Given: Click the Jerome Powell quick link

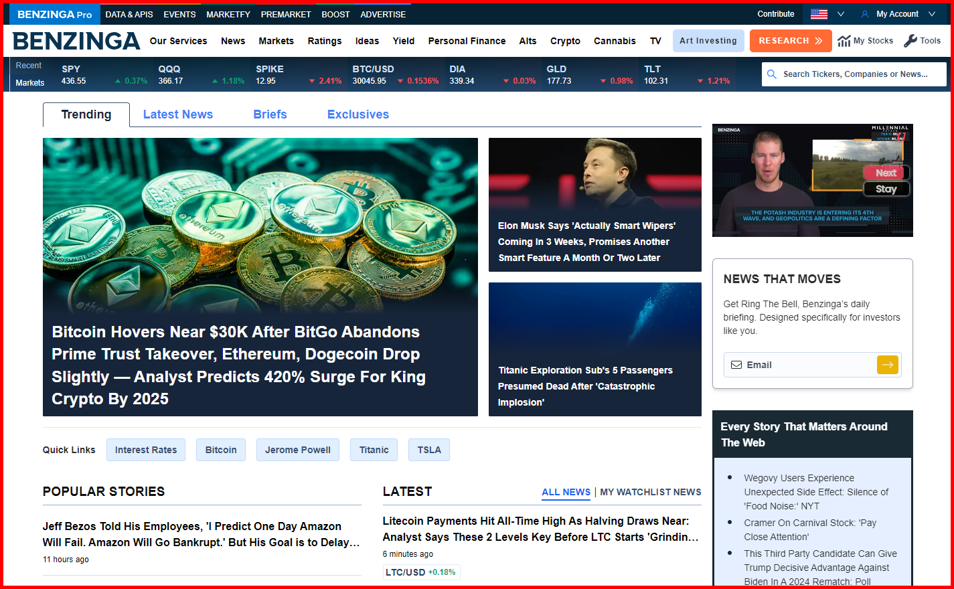Looking at the screenshot, I should (297, 450).
